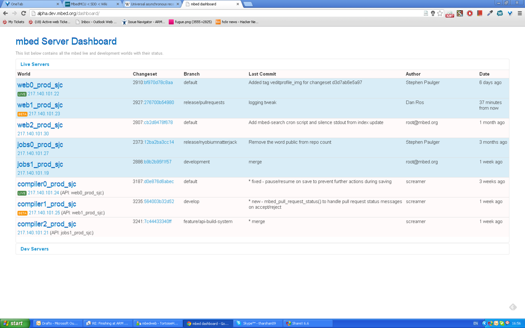Open the web1_prod_sjc world link
525x328 pixels.
point(40,105)
